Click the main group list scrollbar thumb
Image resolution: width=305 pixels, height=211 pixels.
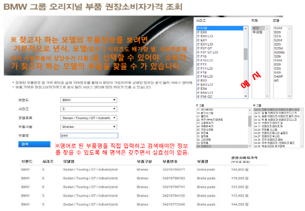(x=250, y=122)
